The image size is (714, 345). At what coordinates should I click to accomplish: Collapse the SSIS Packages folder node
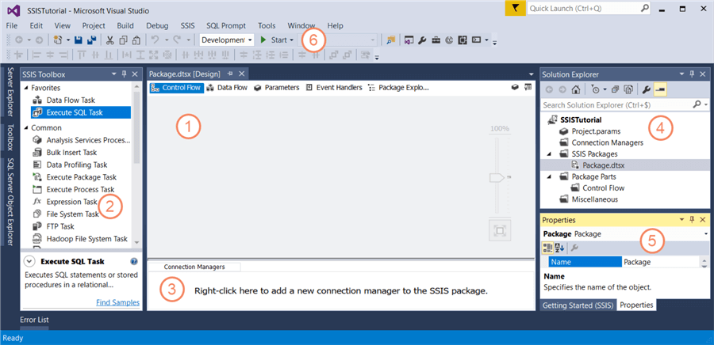tap(551, 154)
